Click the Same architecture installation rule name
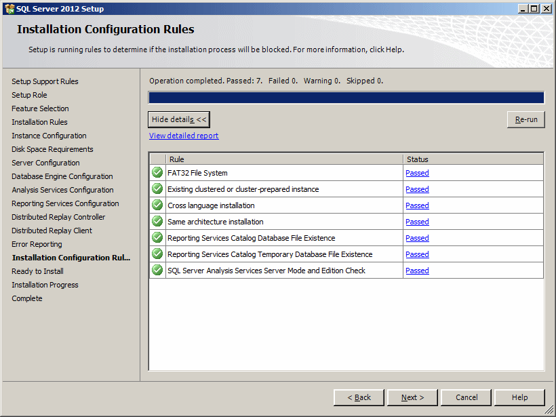The width and height of the screenshot is (556, 417). (216, 222)
